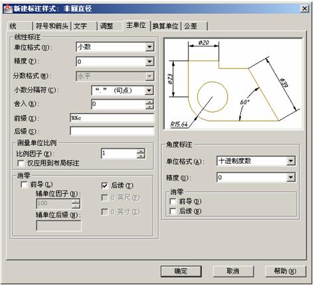Decrease the 舍入 value with down arrow
The height and width of the screenshot is (286, 314).
[149, 107]
